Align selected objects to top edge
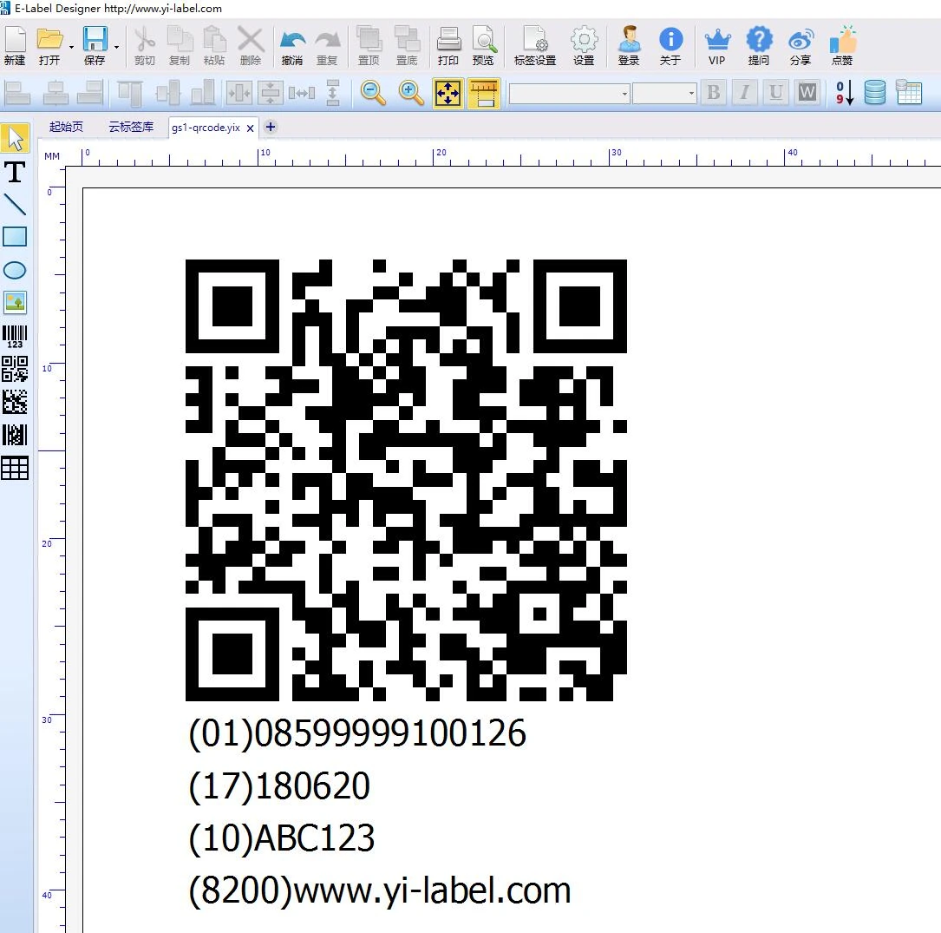 129,93
